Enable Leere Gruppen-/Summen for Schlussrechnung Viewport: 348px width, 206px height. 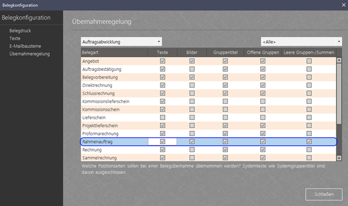coord(309,93)
